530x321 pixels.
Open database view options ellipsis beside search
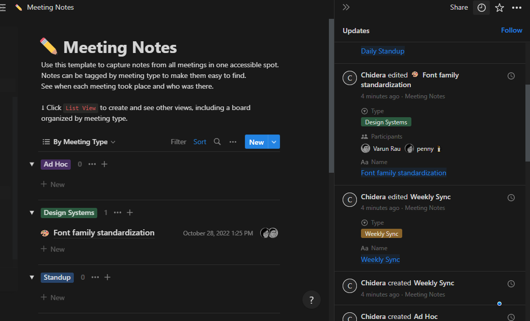(233, 142)
